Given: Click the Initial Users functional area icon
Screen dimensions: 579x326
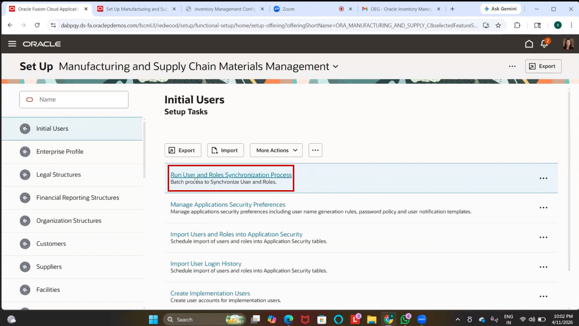Looking at the screenshot, I should coord(25,129).
